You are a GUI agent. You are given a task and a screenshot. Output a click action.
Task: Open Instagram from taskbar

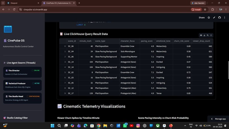(x=138, y=126)
